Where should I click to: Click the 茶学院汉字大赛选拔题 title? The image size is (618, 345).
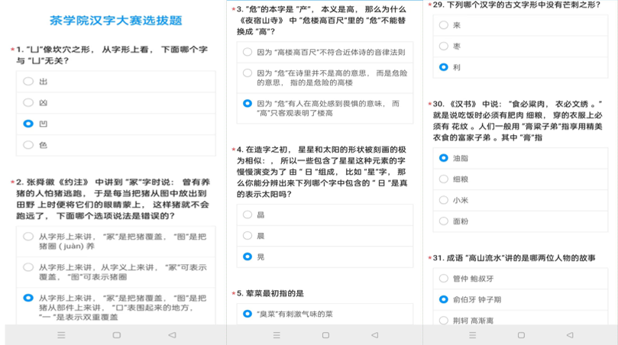click(115, 21)
